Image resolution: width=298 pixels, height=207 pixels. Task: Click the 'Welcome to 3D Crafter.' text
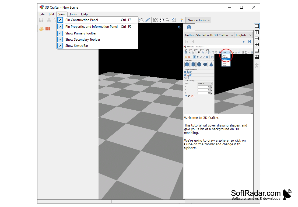202,118
